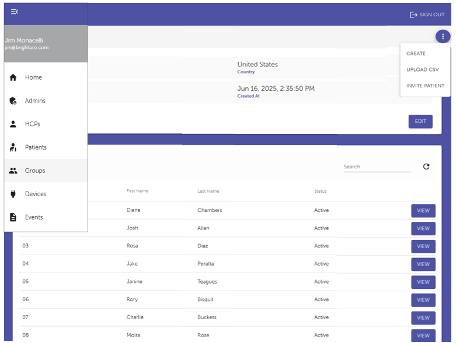Open the Home menu item

(46, 77)
